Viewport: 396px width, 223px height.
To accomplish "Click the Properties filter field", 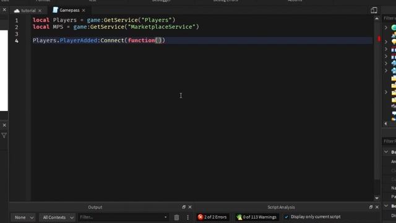I will (389, 141).
